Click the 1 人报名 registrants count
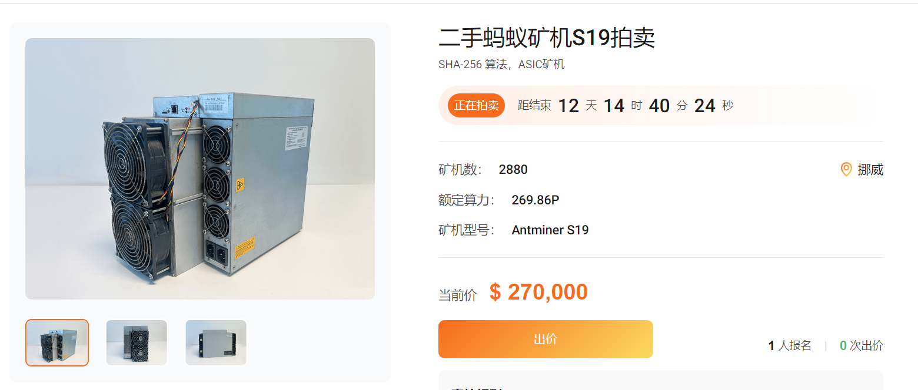Screen dimensions: 918x390 pyautogui.click(x=790, y=346)
